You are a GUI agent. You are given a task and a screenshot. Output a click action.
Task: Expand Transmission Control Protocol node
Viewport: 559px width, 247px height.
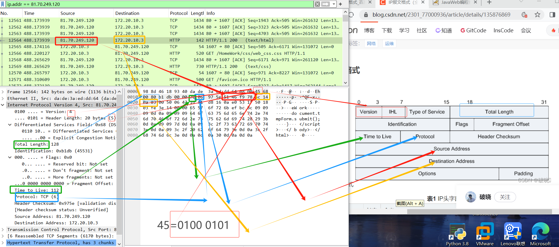3,230
